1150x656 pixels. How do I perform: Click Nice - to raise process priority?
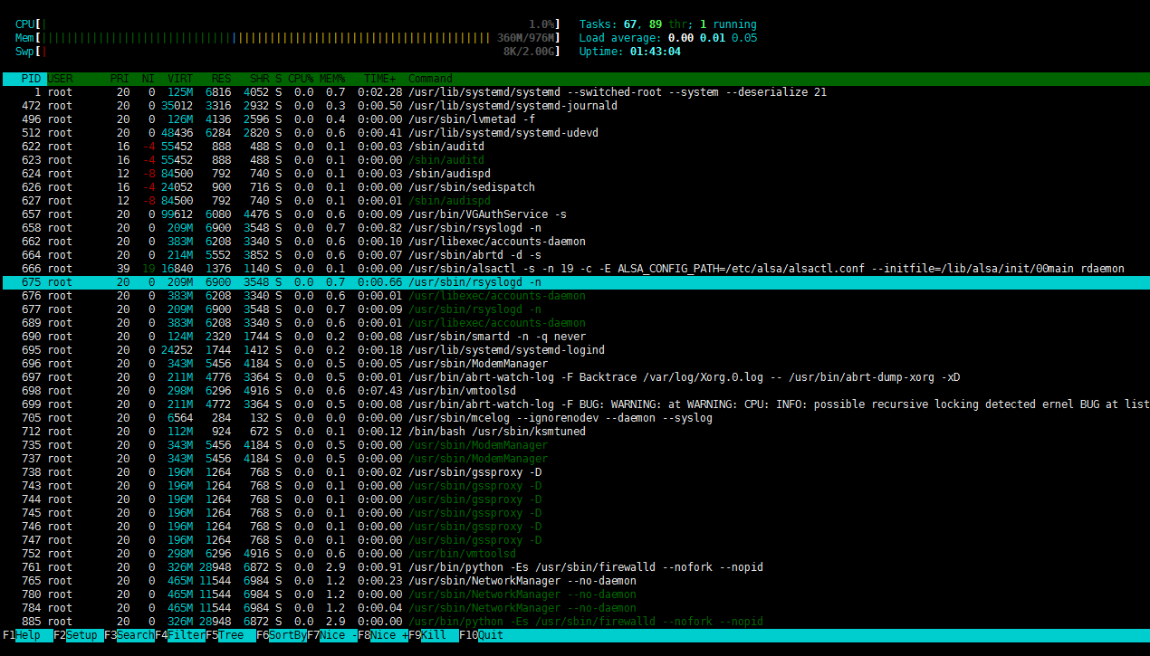(339, 635)
